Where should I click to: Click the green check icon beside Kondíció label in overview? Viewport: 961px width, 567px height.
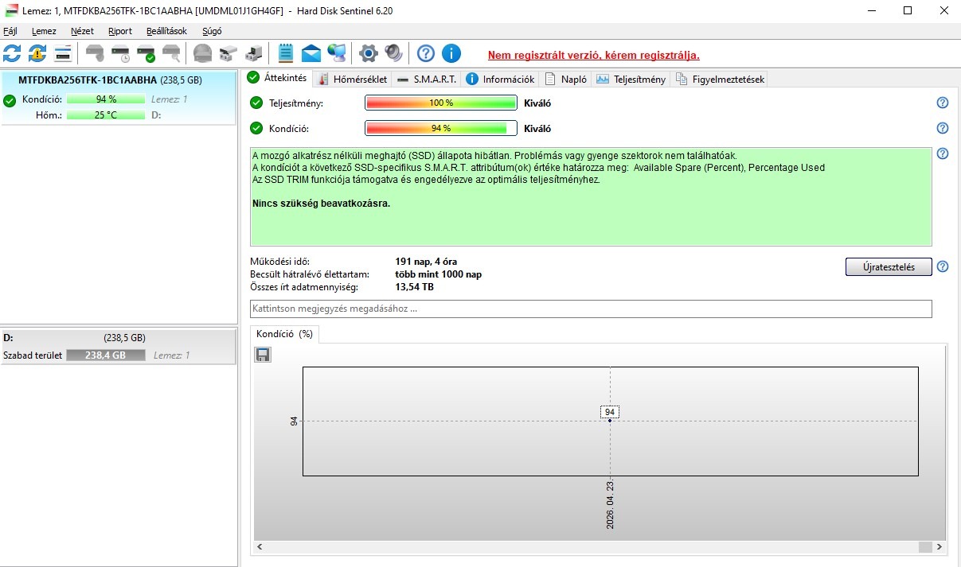click(x=256, y=128)
